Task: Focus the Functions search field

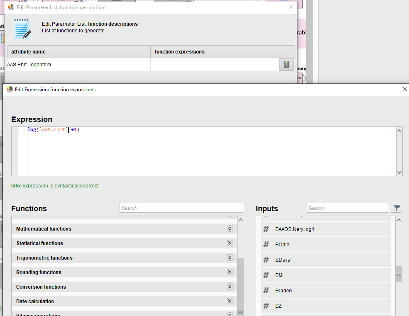Action: tap(182, 208)
